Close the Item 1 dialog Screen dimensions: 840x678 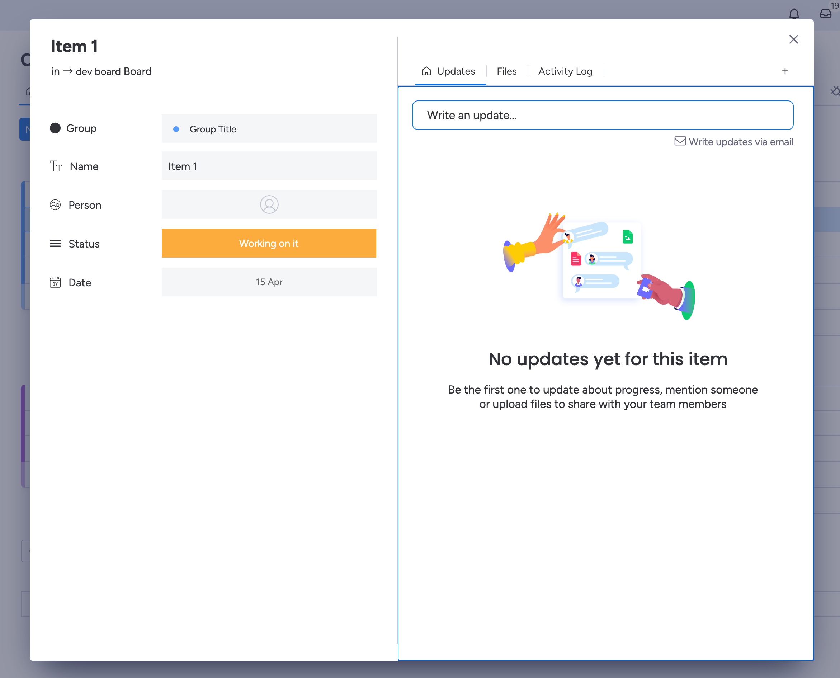[793, 39]
